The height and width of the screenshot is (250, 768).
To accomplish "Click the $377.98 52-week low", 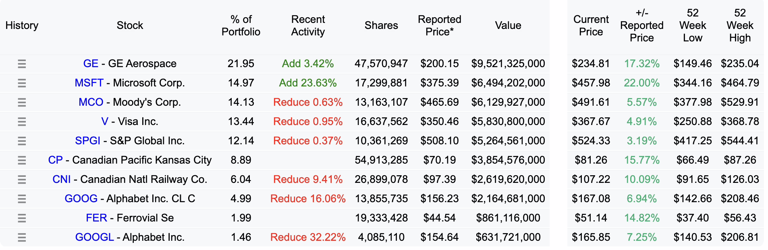I will (x=693, y=102).
